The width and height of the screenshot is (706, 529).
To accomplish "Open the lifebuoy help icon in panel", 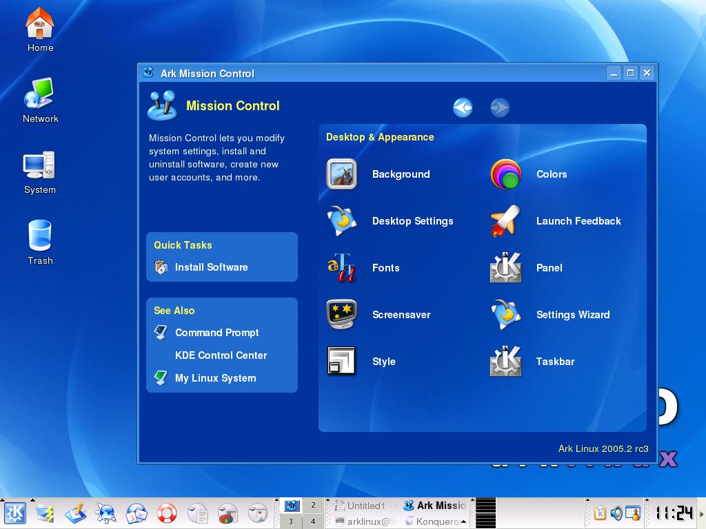I will [x=167, y=513].
